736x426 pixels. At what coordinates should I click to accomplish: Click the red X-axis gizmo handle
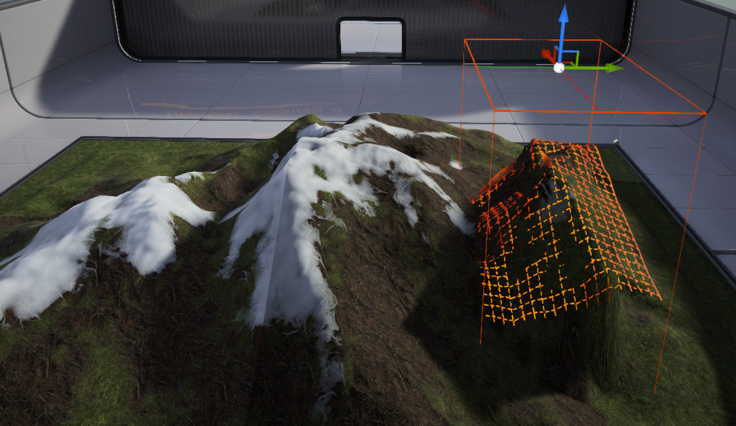[x=548, y=55]
